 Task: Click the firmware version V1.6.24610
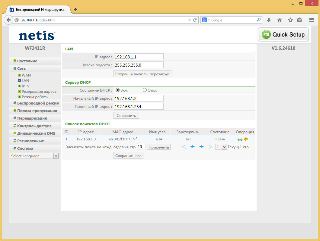(x=283, y=48)
